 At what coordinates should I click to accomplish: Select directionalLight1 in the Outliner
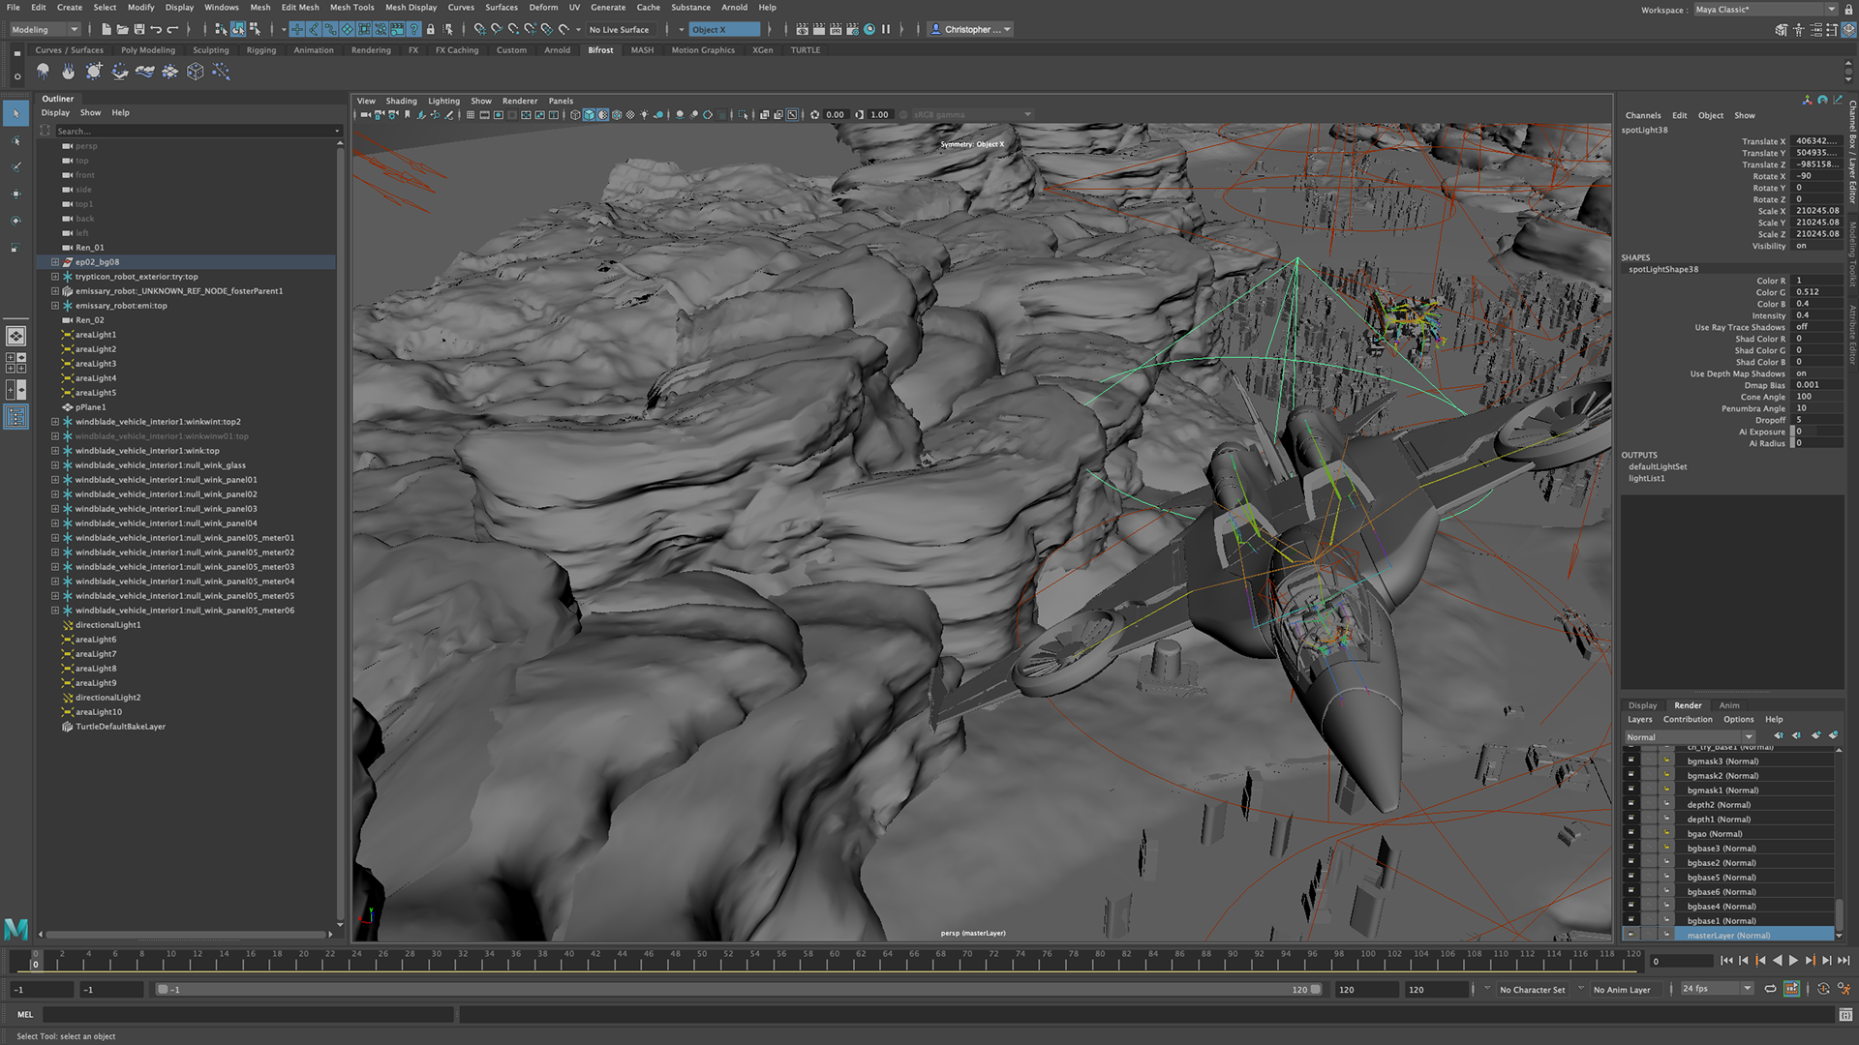pyautogui.click(x=107, y=625)
